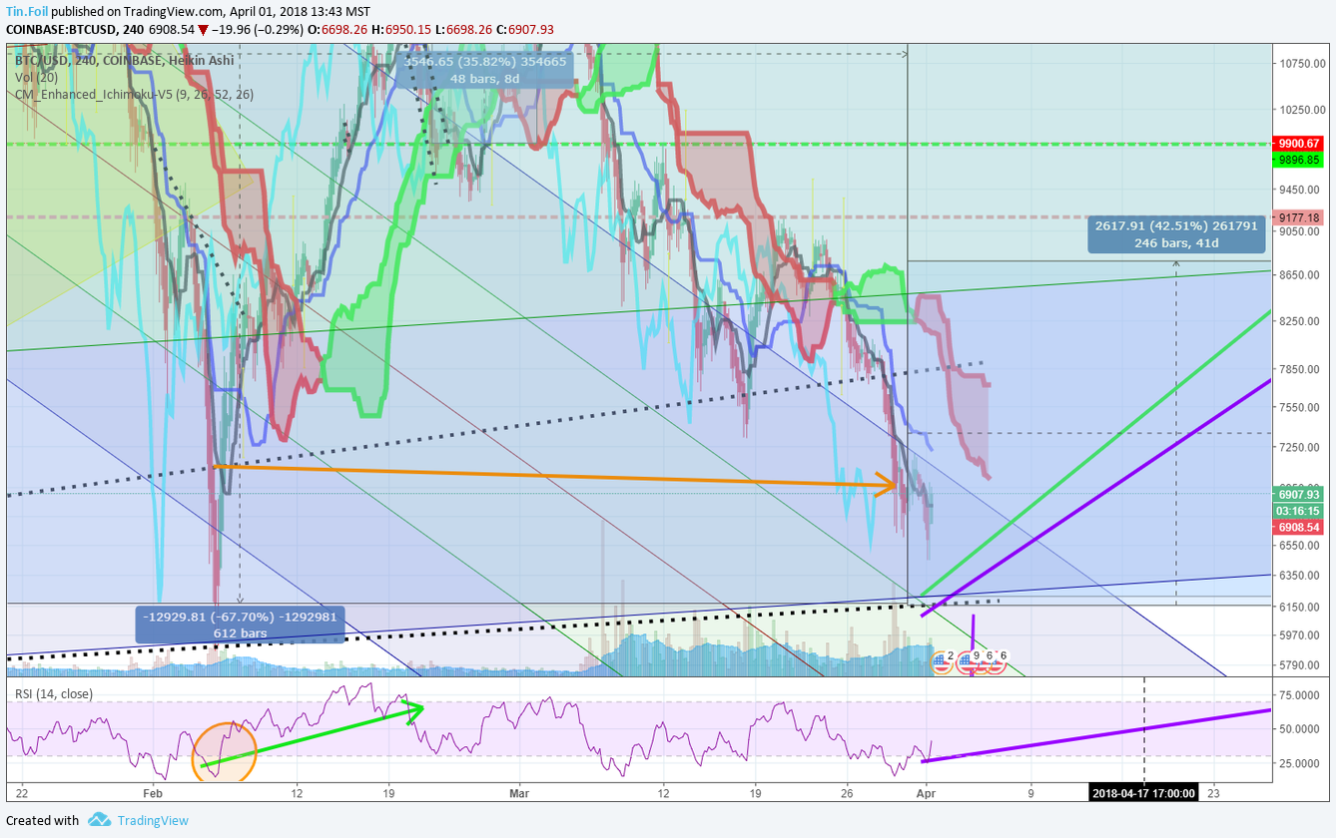Select the 3546.65 (35.82%) measurement label

click(485, 70)
